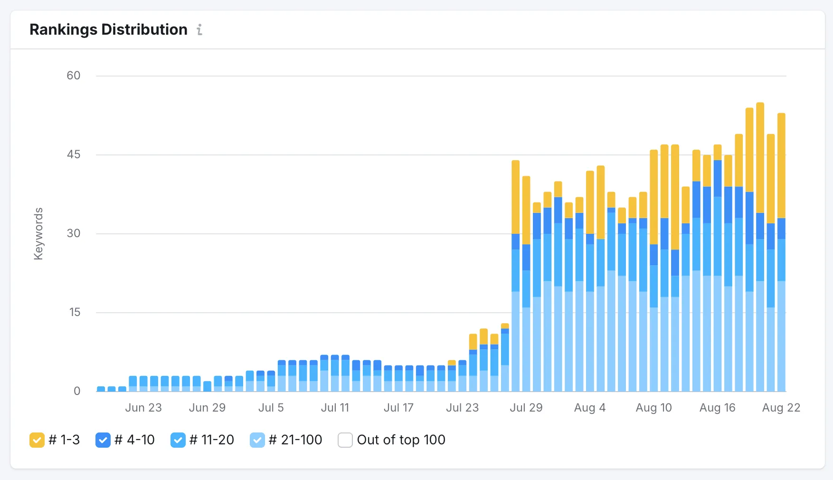
Task: Disable the # 11-20 rankings checkbox
Action: [x=178, y=440]
